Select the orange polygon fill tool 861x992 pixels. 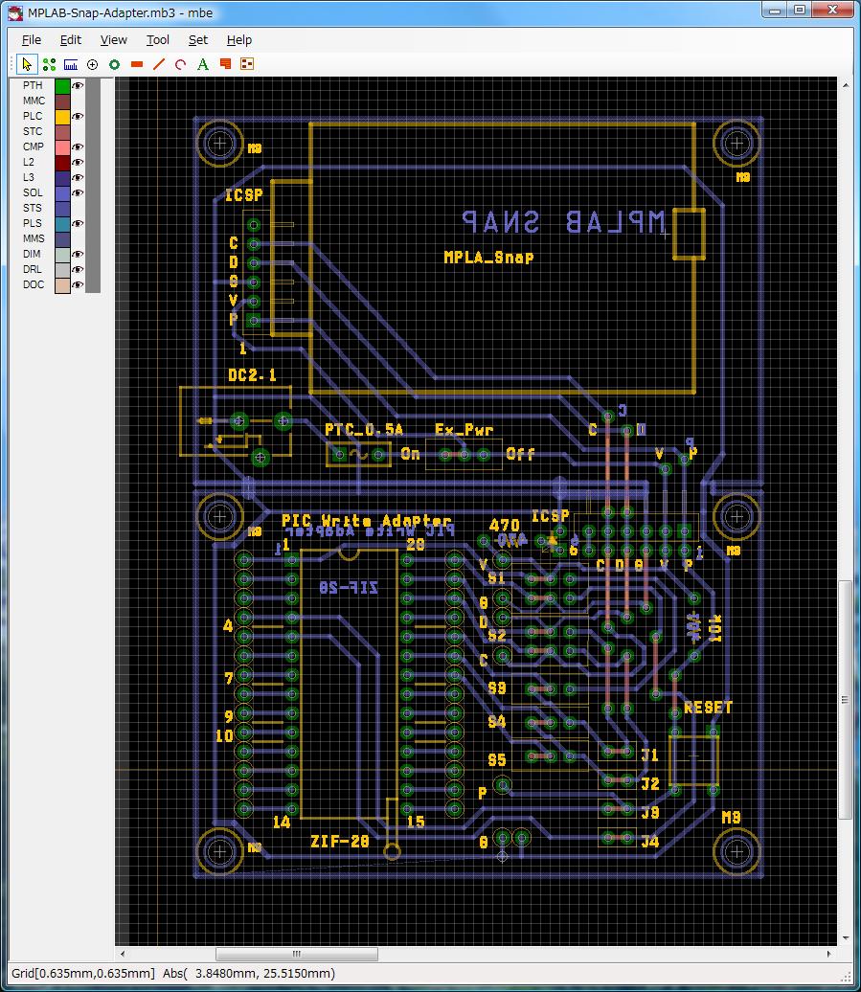pos(225,64)
